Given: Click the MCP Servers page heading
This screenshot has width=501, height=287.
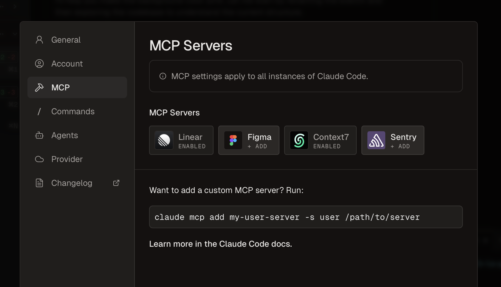Looking at the screenshot, I should 191,46.
